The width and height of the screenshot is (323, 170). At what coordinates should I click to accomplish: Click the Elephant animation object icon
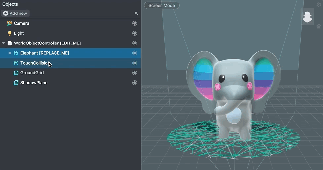tap(16, 53)
